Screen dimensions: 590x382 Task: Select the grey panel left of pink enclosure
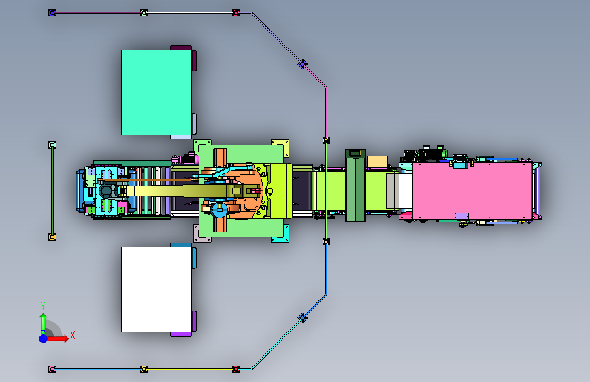pyautogui.click(x=393, y=190)
